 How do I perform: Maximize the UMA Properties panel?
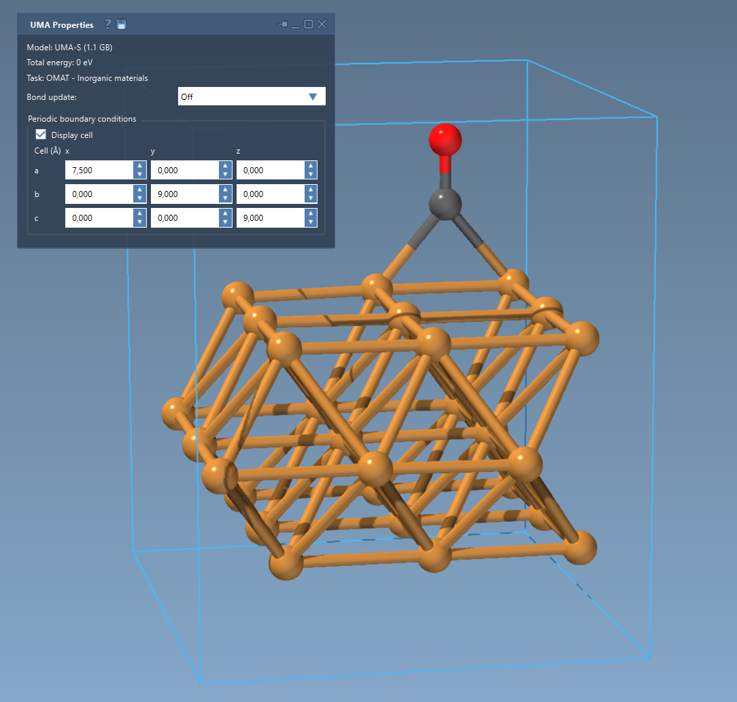[309, 24]
